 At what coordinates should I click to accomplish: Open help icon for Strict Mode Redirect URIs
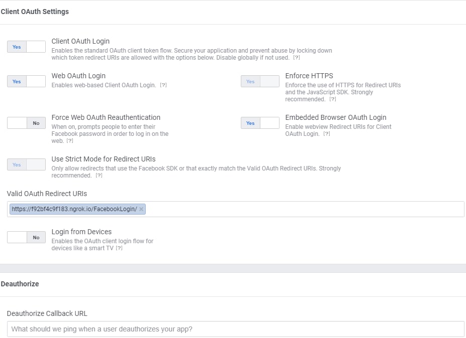[99, 176]
